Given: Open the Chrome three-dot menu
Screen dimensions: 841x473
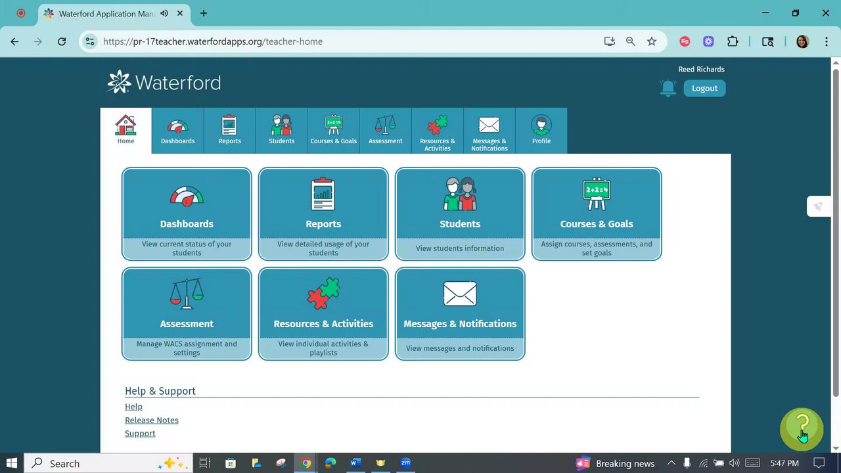Looking at the screenshot, I should pos(825,41).
